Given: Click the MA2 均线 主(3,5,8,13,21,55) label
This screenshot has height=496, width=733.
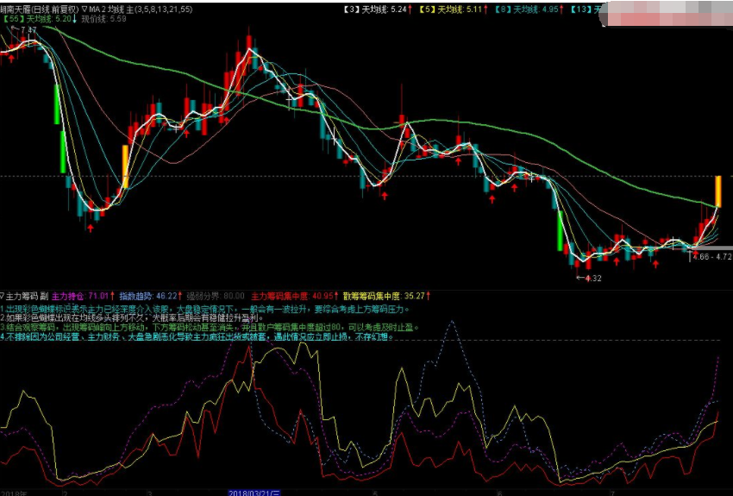Looking at the screenshot, I should (x=141, y=9).
